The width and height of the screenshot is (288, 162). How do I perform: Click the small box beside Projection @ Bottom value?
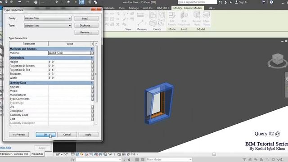point(92,66)
